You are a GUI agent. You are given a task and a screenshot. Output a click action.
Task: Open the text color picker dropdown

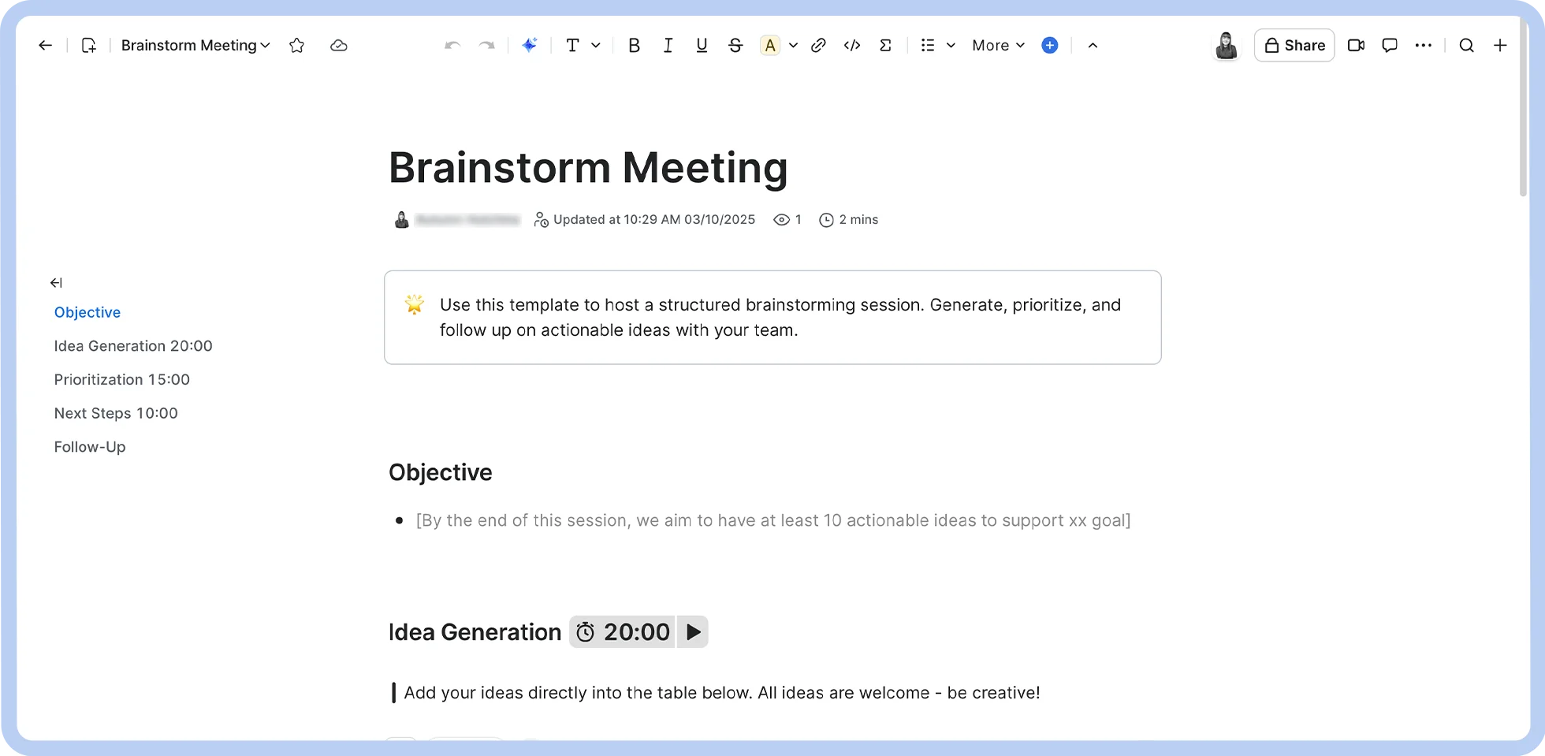793,45
